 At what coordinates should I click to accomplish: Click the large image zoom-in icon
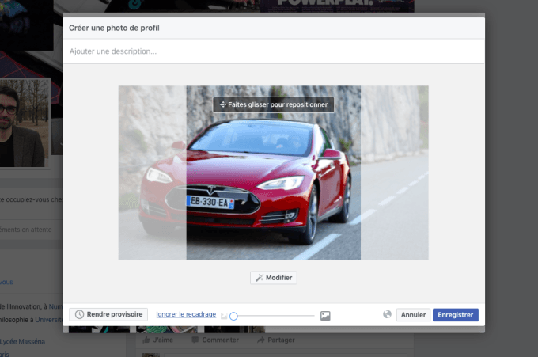(325, 316)
